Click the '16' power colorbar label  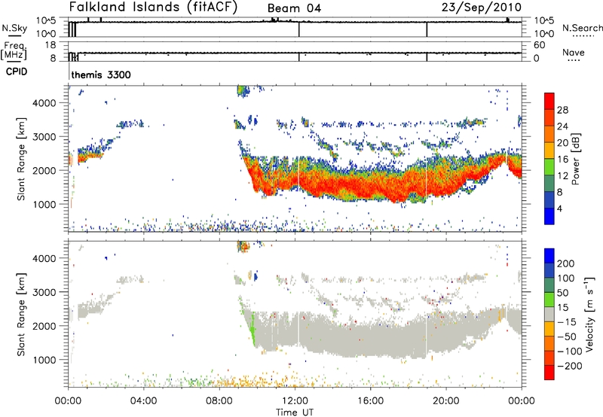point(562,160)
